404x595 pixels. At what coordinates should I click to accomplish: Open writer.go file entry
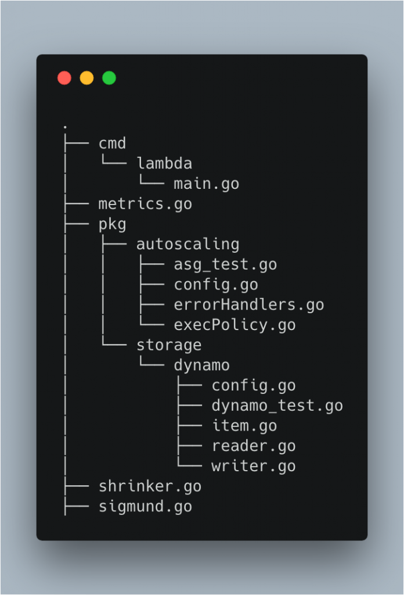[254, 467]
